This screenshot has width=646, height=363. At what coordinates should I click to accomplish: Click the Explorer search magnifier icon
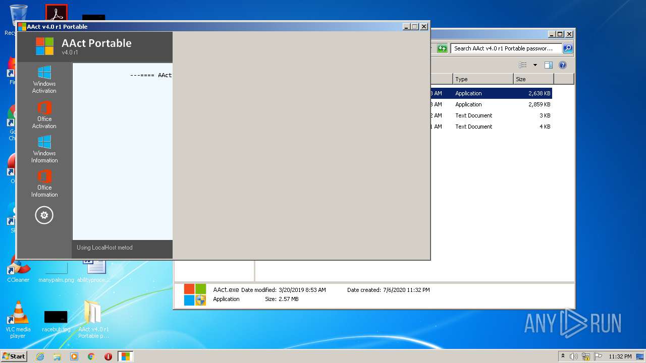click(x=568, y=48)
